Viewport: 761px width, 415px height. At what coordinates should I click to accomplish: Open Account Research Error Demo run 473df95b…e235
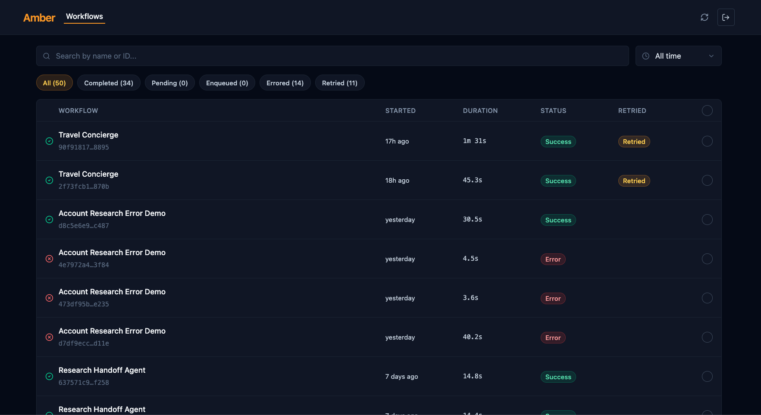click(x=379, y=298)
